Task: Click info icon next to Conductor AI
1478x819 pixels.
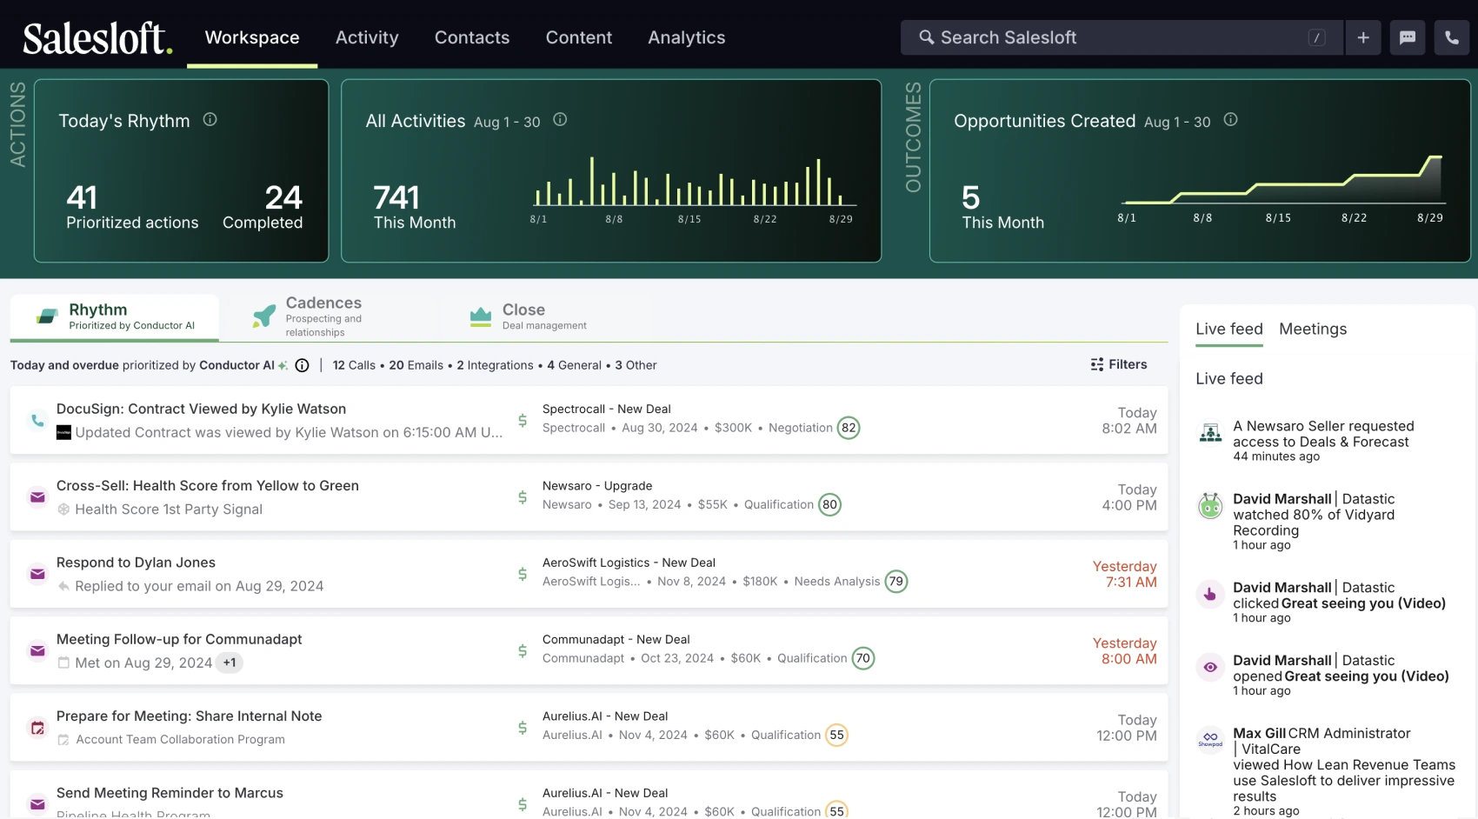Action: tap(302, 365)
